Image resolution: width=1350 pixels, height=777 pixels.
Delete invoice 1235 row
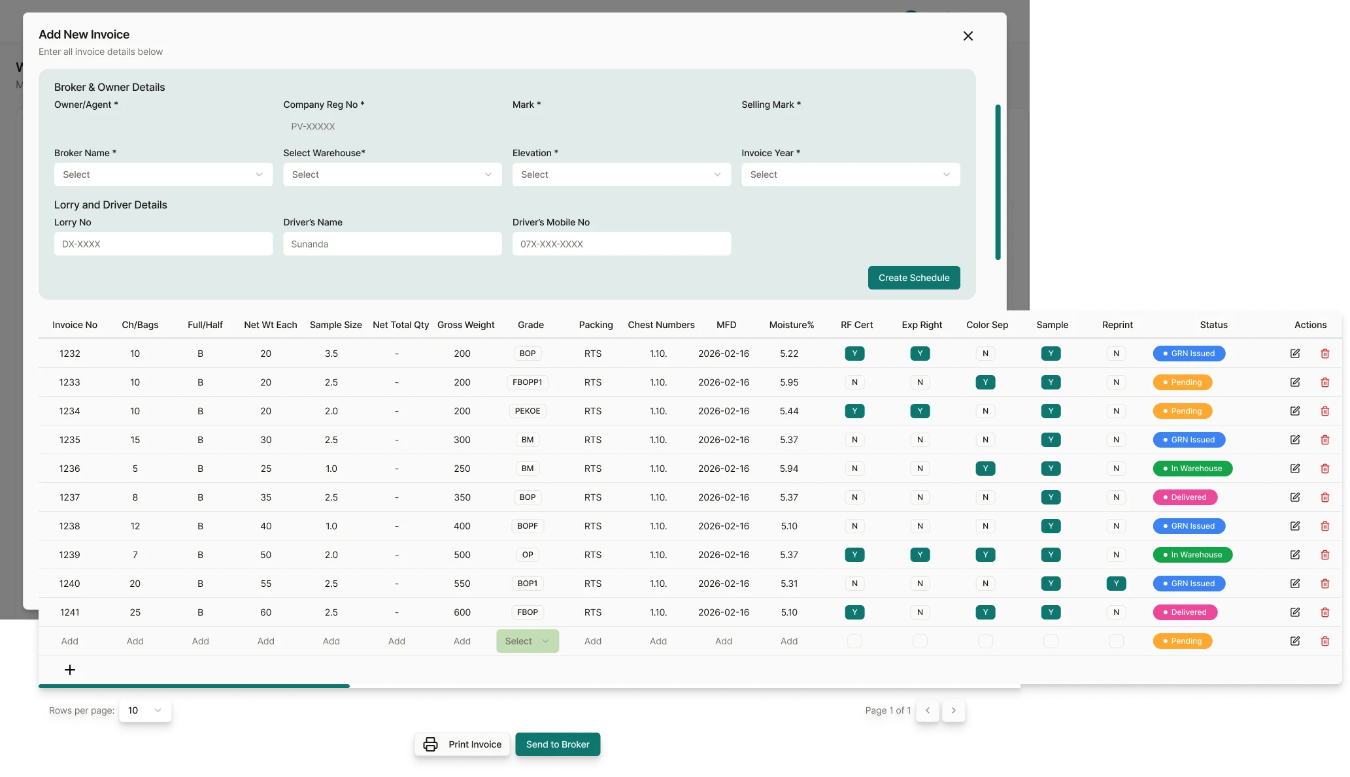(x=1325, y=440)
